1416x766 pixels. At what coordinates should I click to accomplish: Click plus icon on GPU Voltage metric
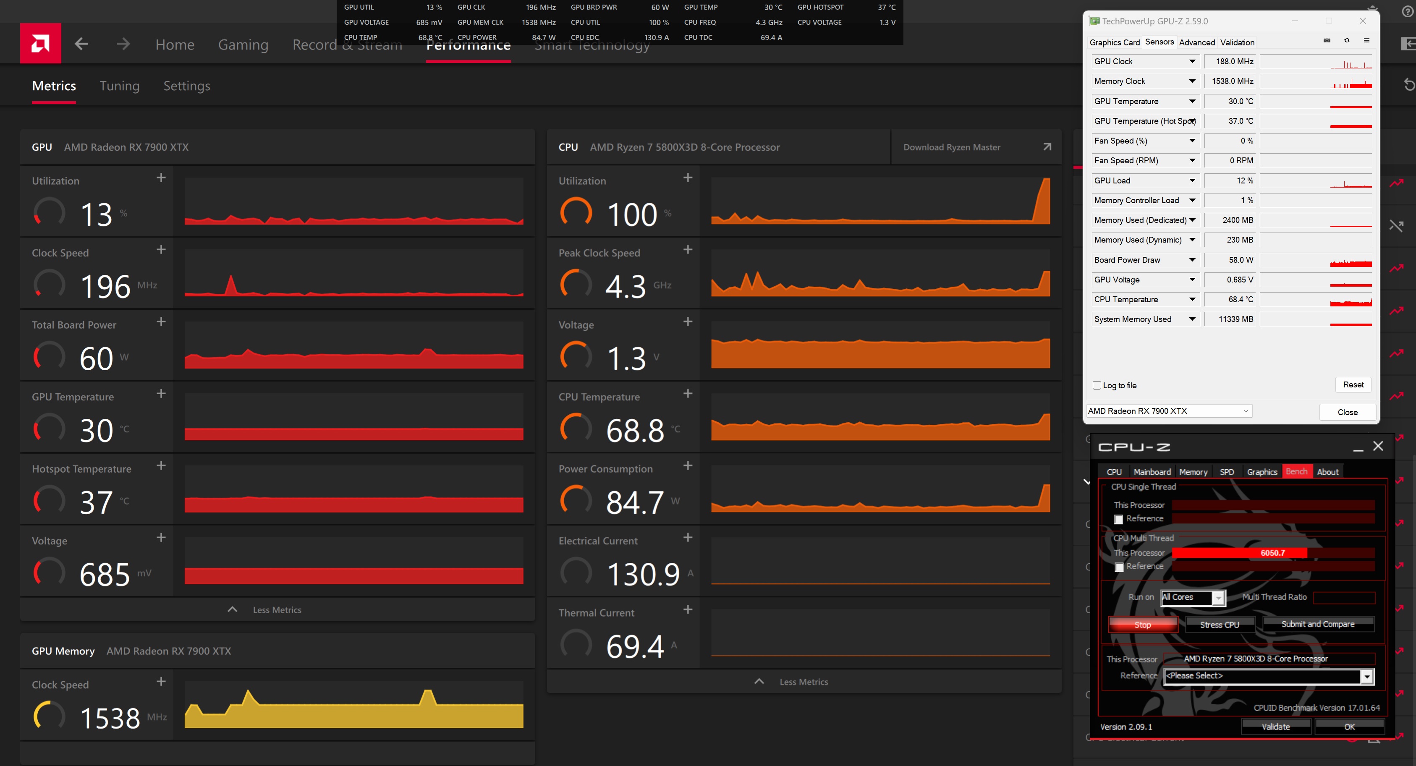click(x=161, y=537)
